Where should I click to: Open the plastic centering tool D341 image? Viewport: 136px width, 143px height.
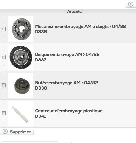point(21,114)
